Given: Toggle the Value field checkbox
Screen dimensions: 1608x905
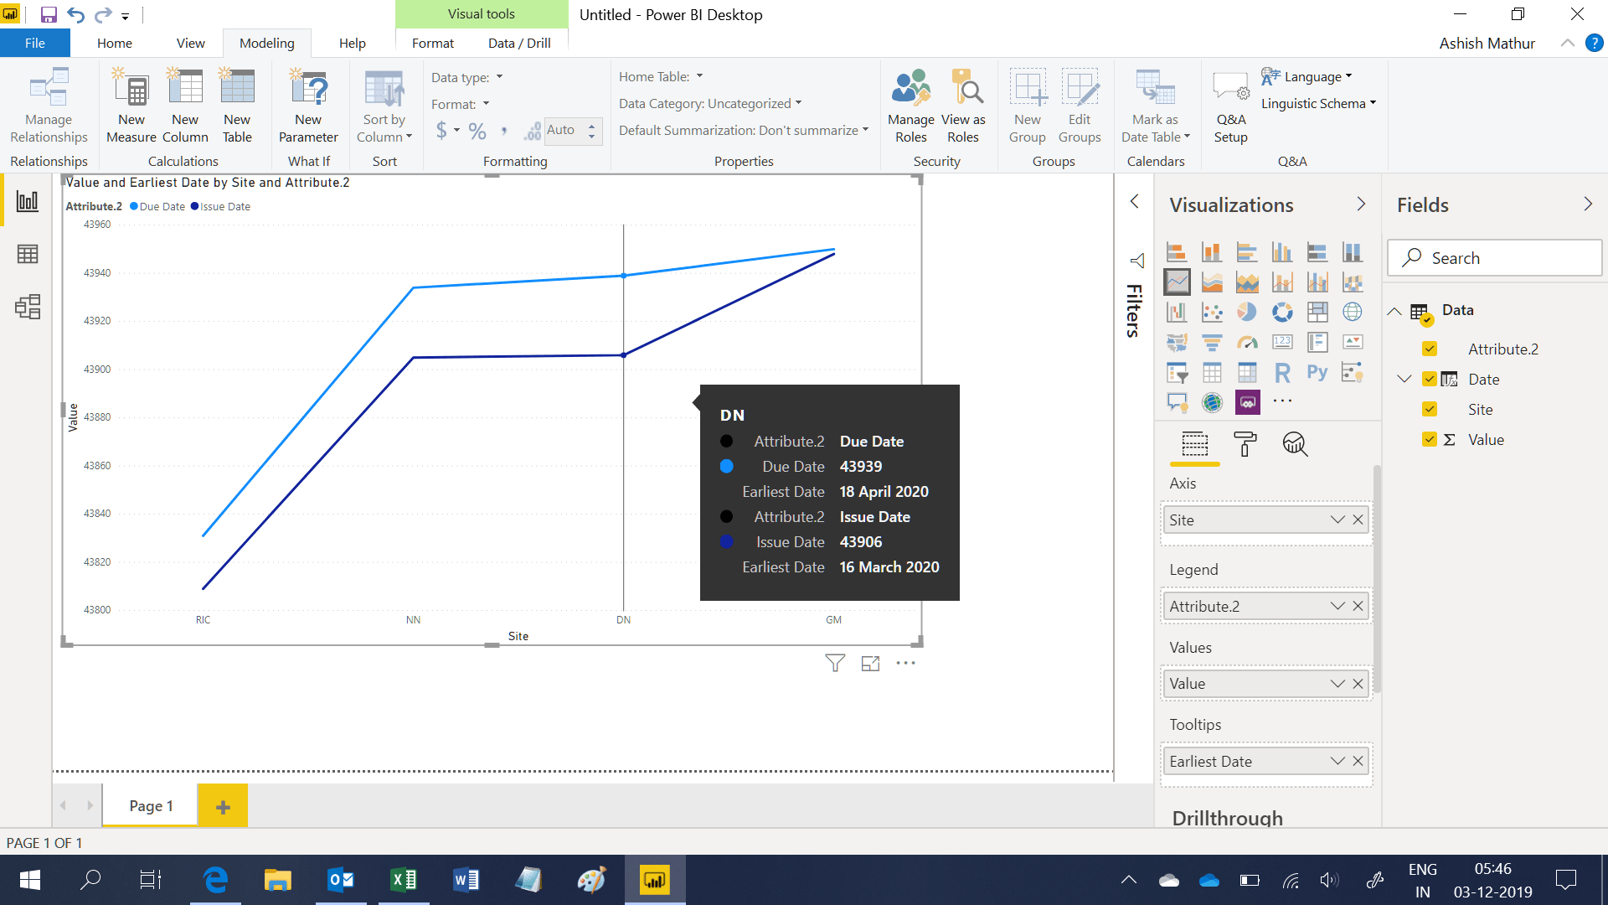Looking at the screenshot, I should coord(1430,439).
